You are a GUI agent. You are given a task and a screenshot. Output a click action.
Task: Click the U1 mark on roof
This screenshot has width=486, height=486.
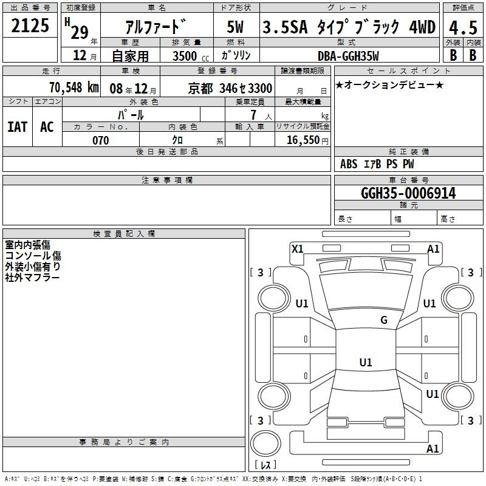pyautogui.click(x=366, y=362)
